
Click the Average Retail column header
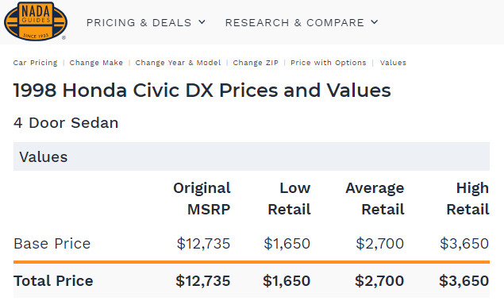click(375, 199)
